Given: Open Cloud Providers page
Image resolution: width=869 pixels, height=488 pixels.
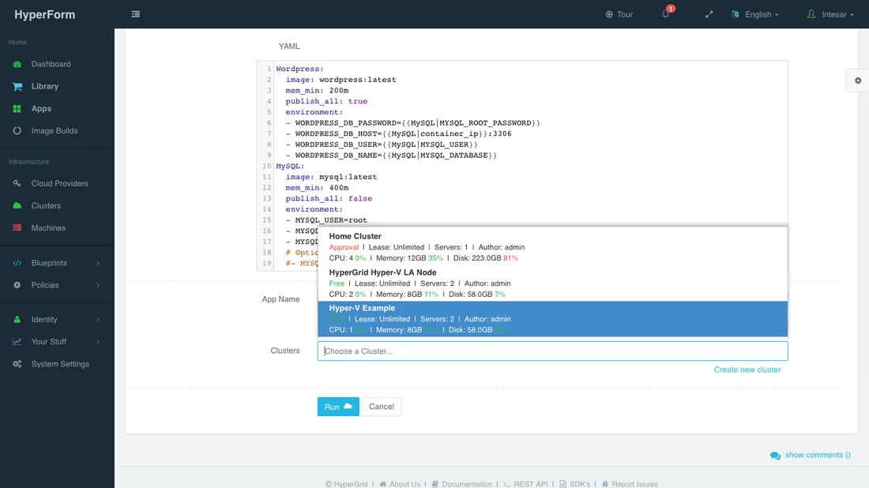Looking at the screenshot, I should pos(60,183).
